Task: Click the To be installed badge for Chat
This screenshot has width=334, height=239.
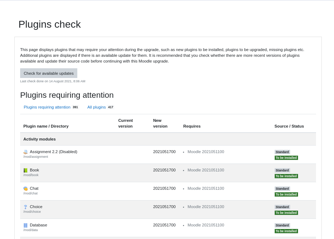Action: coord(286,194)
